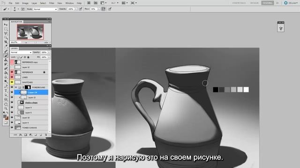Switch to Essentials workspace
The height and width of the screenshot is (168, 300).
coord(239,3)
